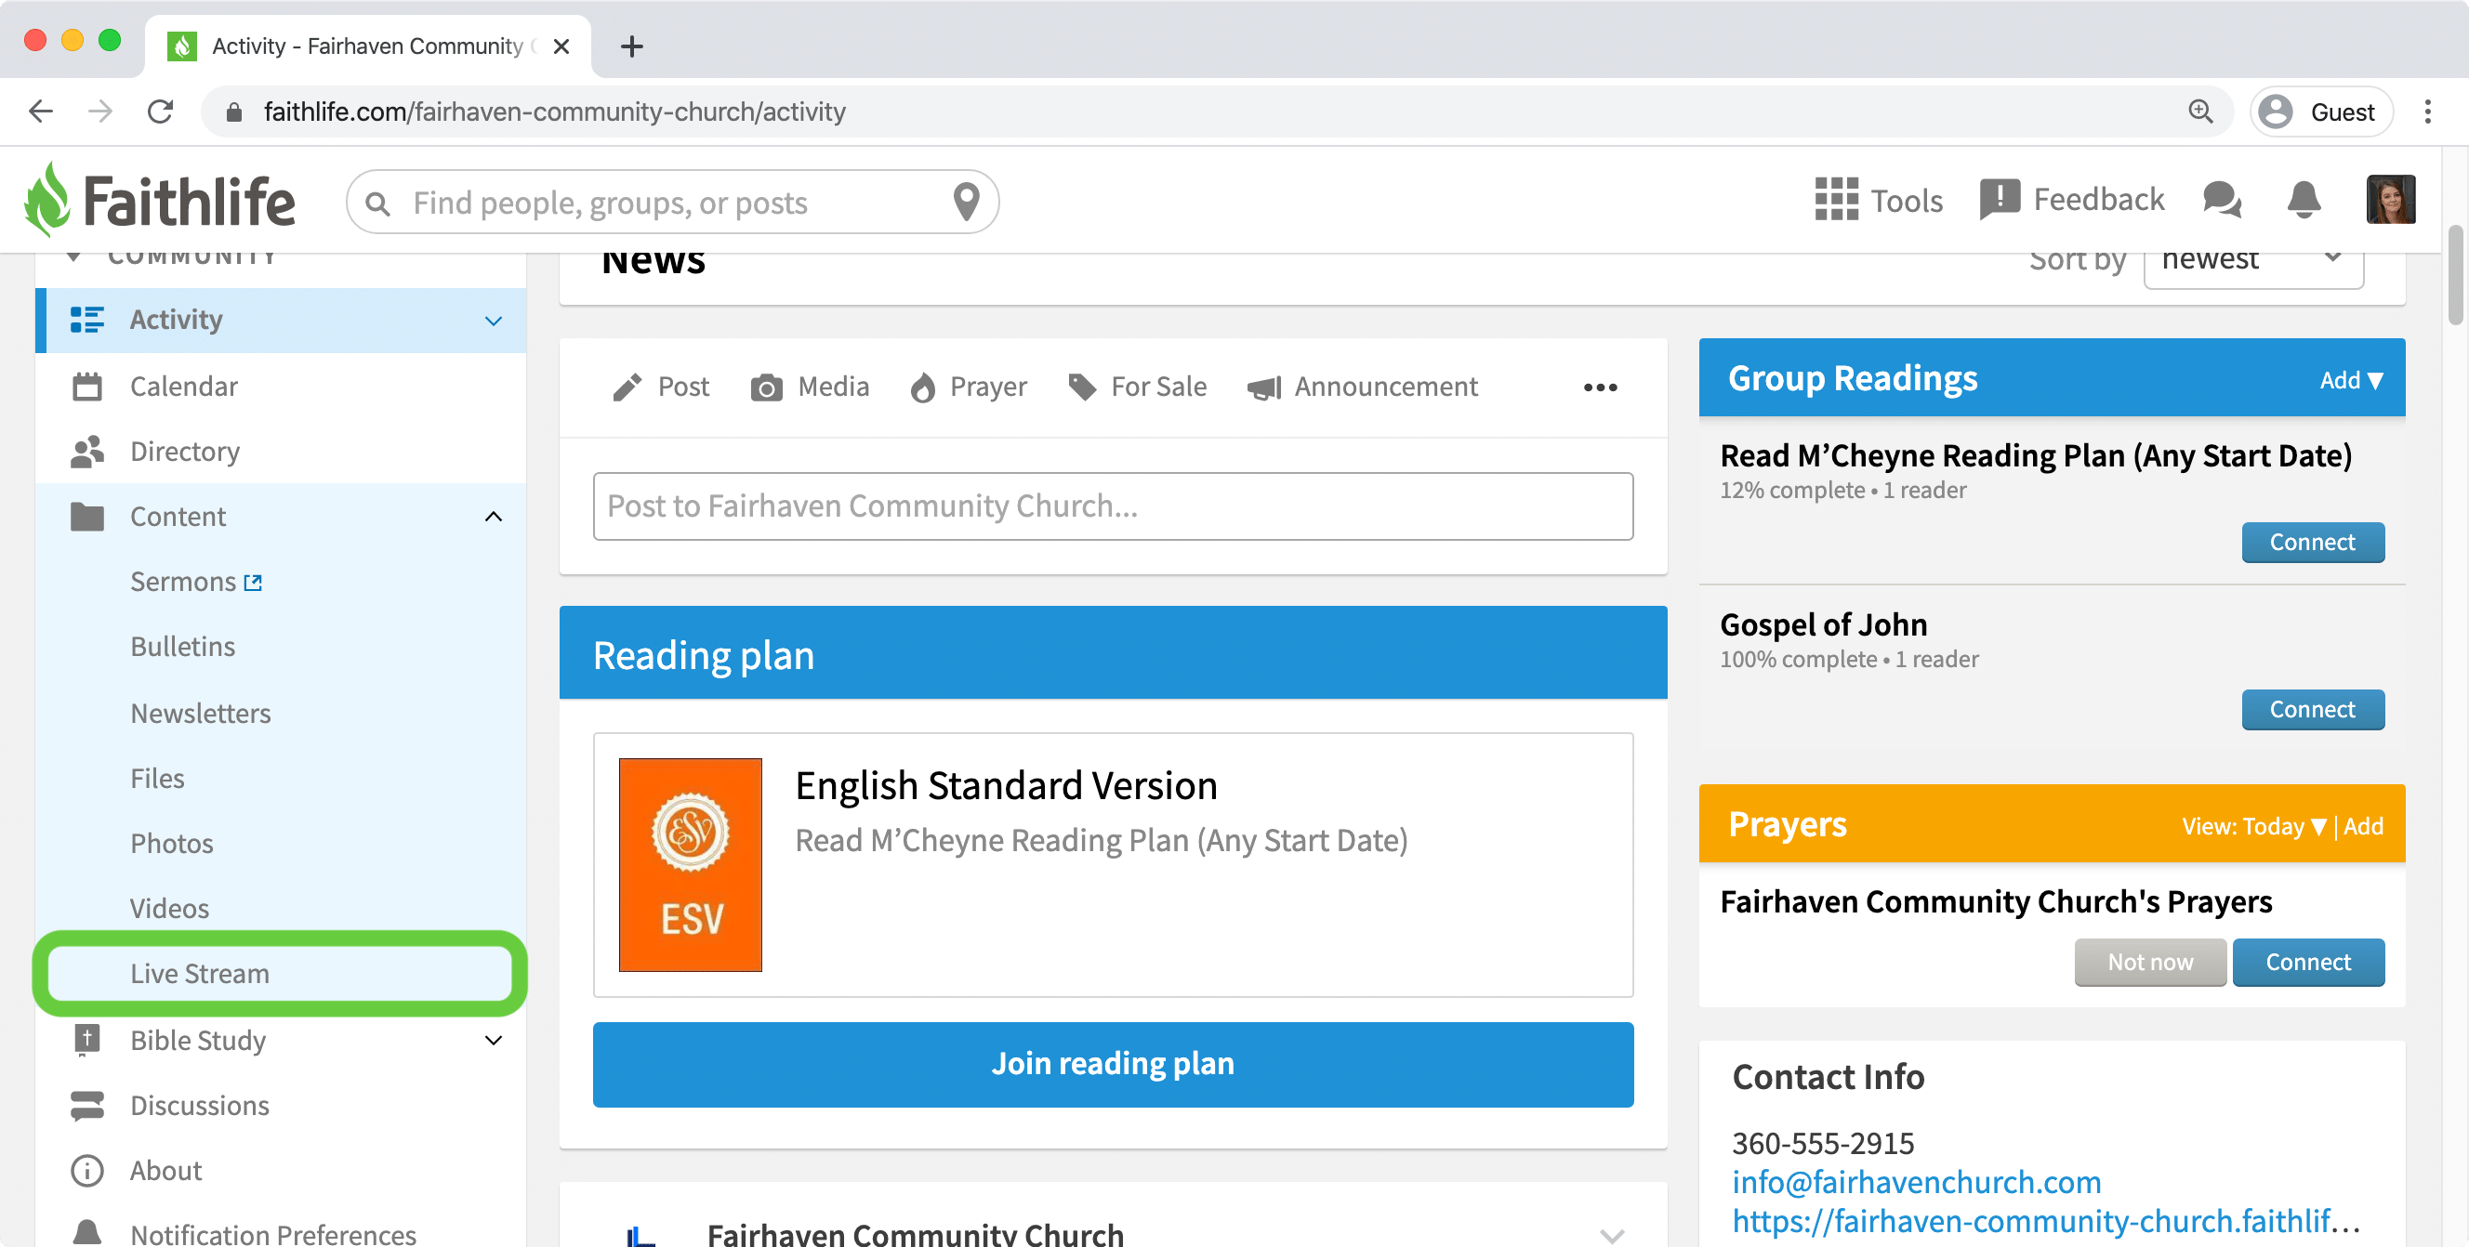
Task: Open a new browser tab
Action: click(x=631, y=46)
